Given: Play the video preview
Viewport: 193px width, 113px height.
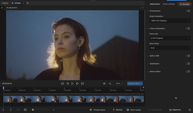Looking at the screenshot, I should (72, 83).
